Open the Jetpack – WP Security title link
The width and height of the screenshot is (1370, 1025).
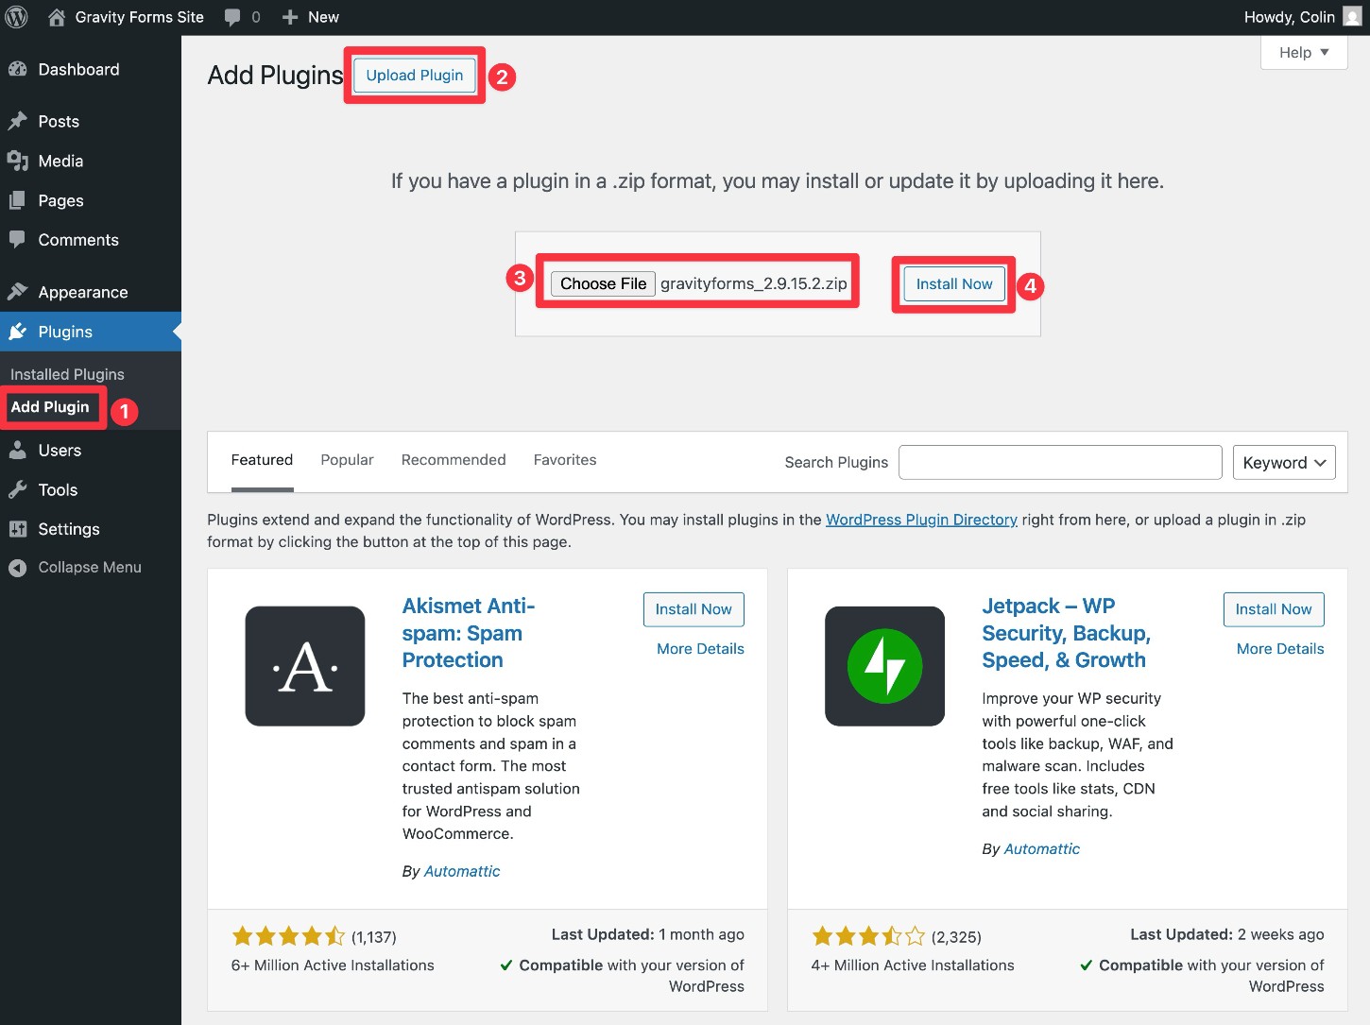[x=1066, y=633]
